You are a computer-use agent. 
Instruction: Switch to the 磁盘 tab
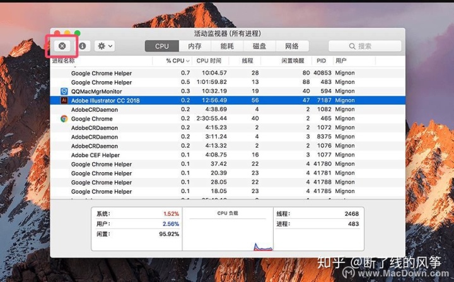tap(259, 46)
